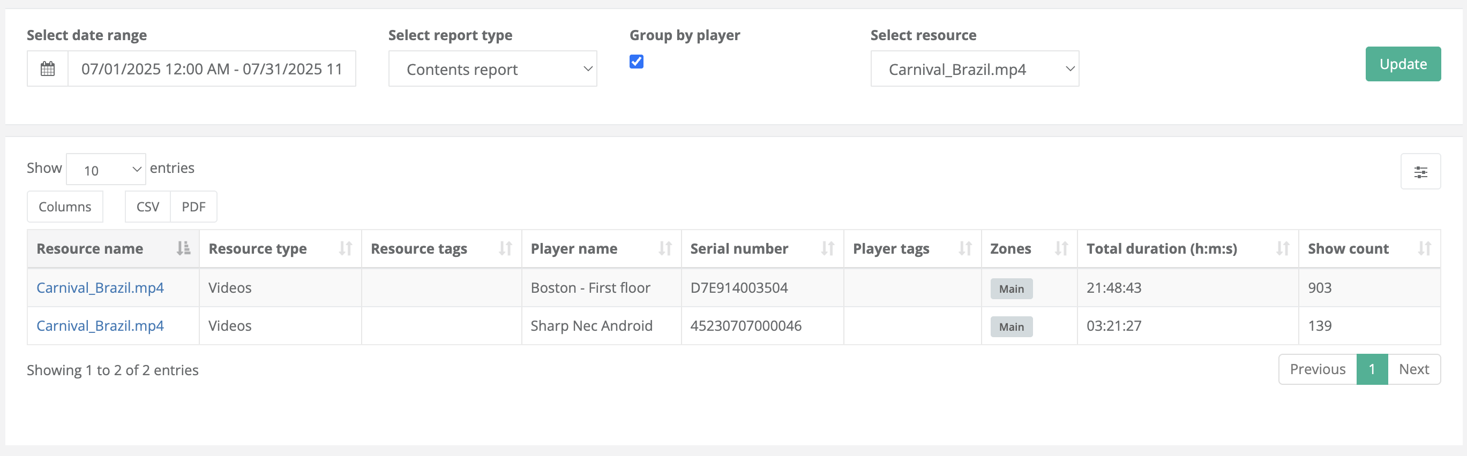This screenshot has width=1467, height=456.
Task: Sort by Total duration column icon
Action: 1282,248
